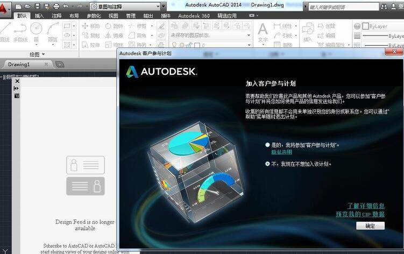The height and width of the screenshot is (254, 404).
Task: Insert a Table (表格)
Action: tap(283, 45)
